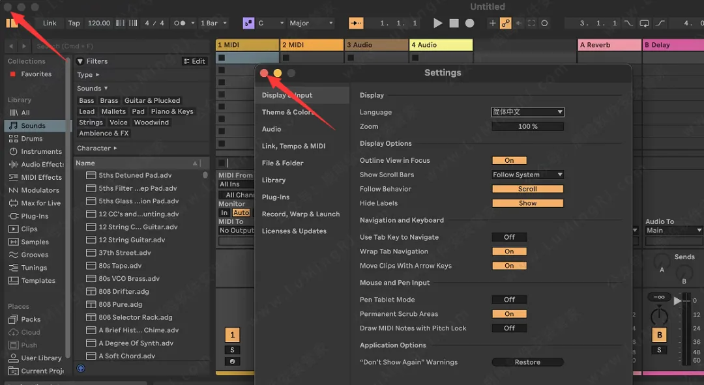Open the Drums category in browser
Screen dimensions: 704x385
(31, 139)
